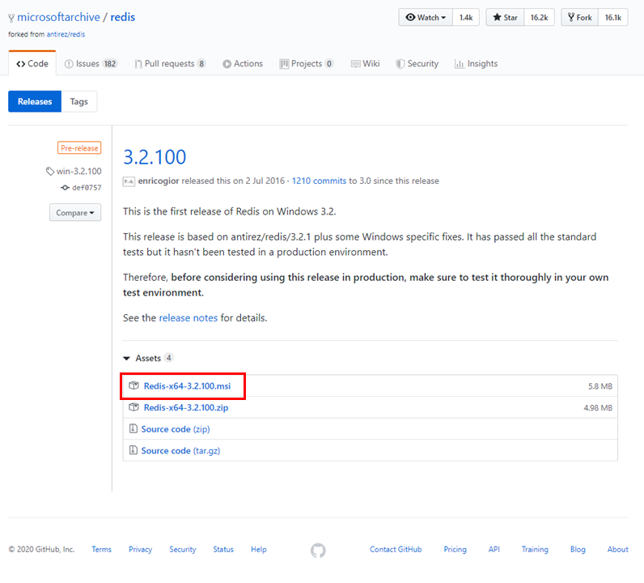Open the Training footer link
The width and height of the screenshot is (644, 583).
pyautogui.click(x=535, y=549)
